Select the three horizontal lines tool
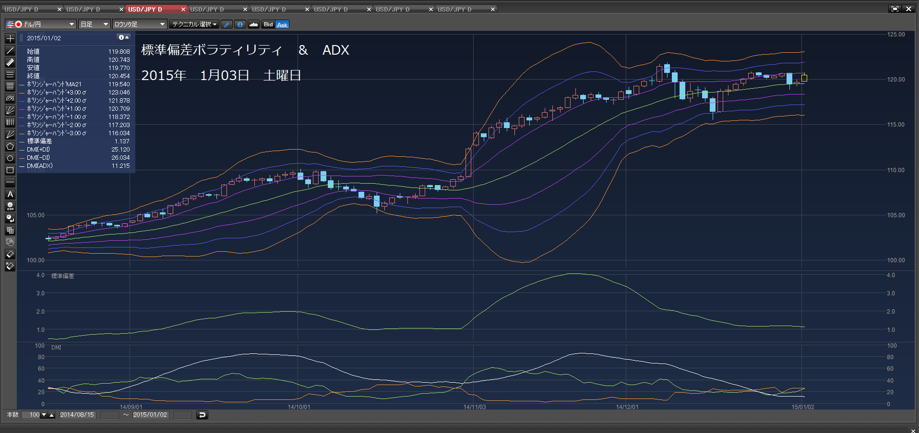 [x=10, y=74]
